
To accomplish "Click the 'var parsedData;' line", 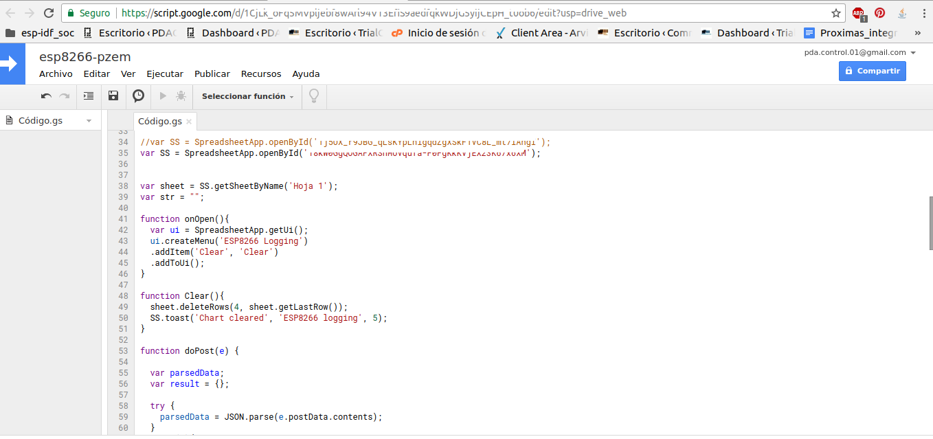I will click(x=187, y=373).
